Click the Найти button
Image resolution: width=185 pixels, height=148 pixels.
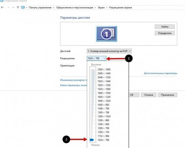pyautogui.click(x=165, y=27)
